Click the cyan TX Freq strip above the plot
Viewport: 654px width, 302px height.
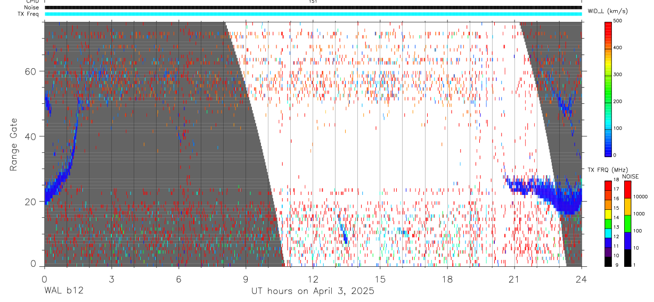(x=313, y=14)
